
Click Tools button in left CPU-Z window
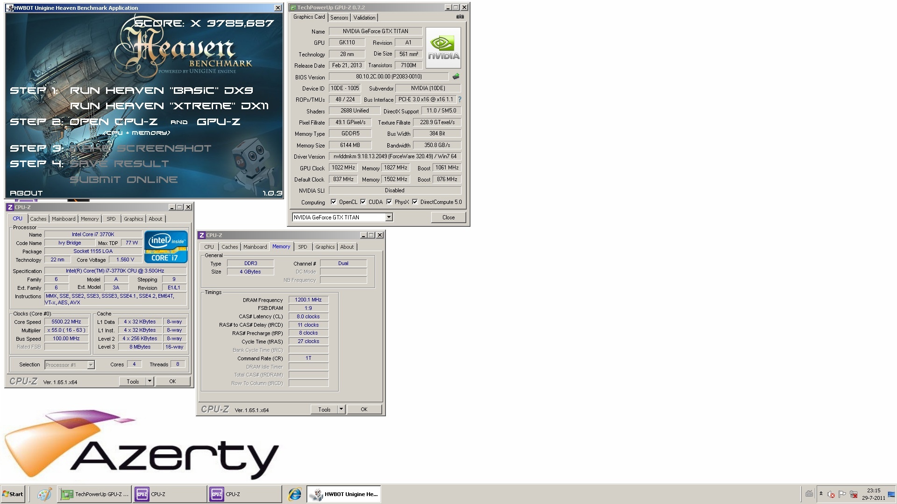pyautogui.click(x=133, y=381)
